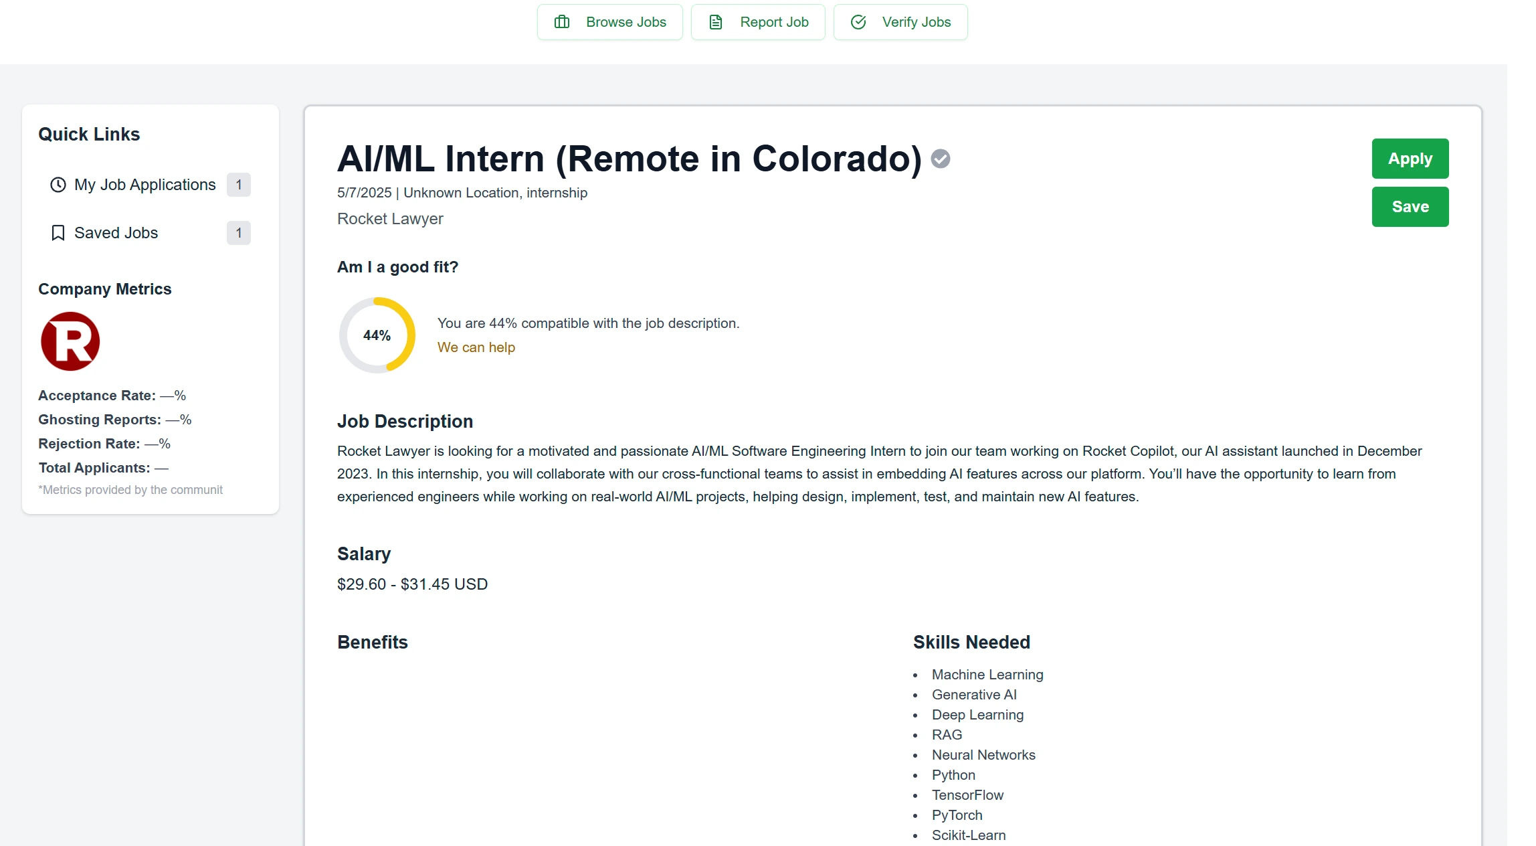Open My Job Applications
The image size is (1536, 846).
[145, 185]
